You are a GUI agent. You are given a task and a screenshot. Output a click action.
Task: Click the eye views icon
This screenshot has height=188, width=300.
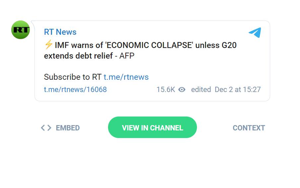click(182, 89)
